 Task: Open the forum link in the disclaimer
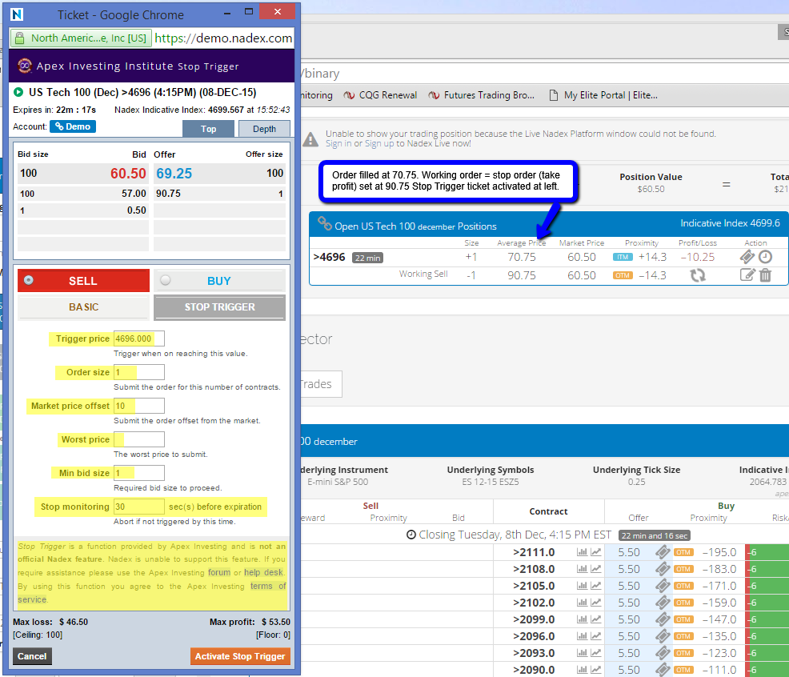pos(219,572)
